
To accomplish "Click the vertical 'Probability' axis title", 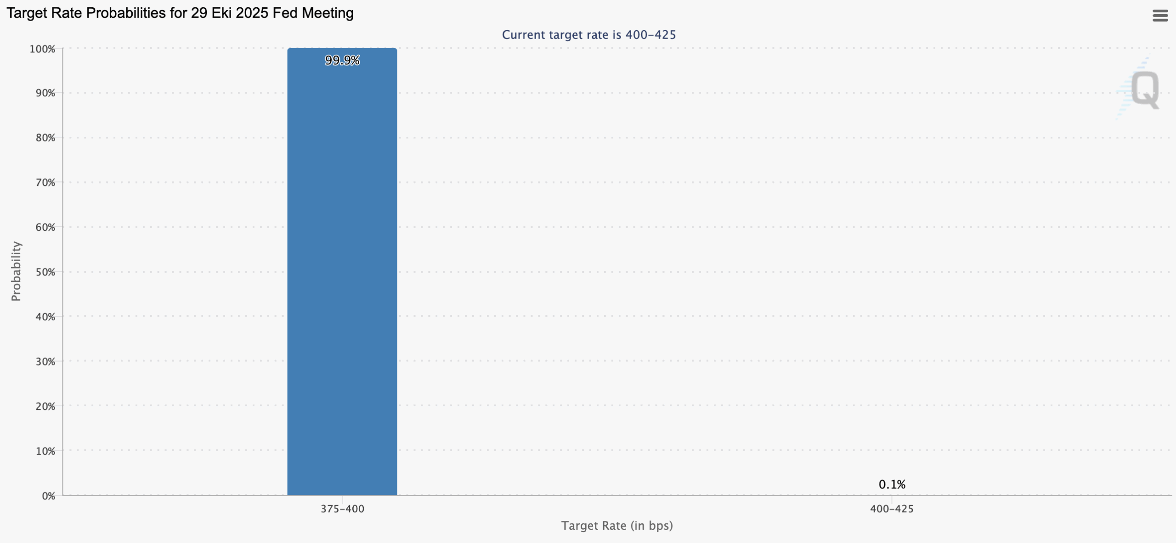I will pos(16,271).
